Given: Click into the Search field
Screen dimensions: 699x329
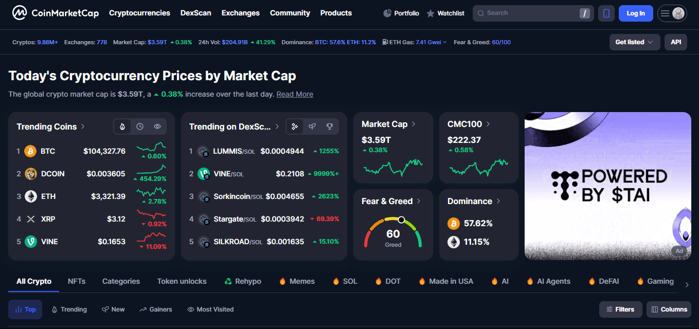Looking at the screenshot, I should click(x=533, y=13).
